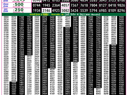
Task: Click number 3073 in the 100 prize grid
Action: pyautogui.click(x=44, y=17)
